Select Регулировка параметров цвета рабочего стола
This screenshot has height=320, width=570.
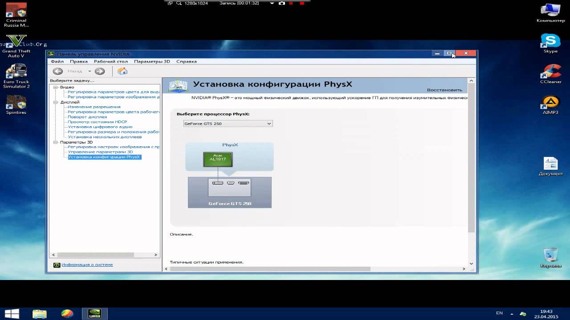(x=114, y=112)
